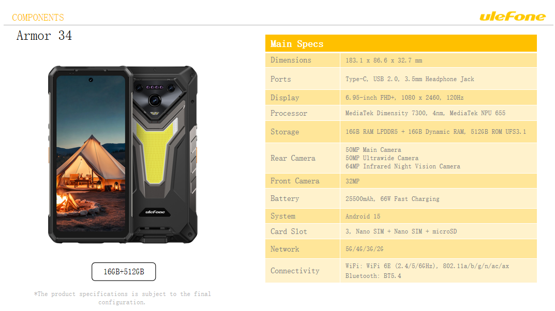Viewport: 555px width, 311px height.
Task: Click the Rear Camera label cell
Action: click(x=303, y=158)
